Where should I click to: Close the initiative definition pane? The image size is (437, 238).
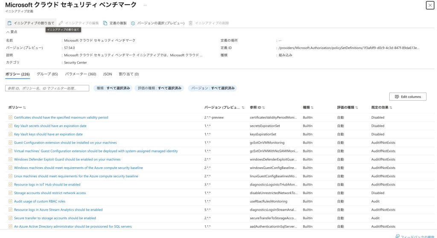pos(429,5)
